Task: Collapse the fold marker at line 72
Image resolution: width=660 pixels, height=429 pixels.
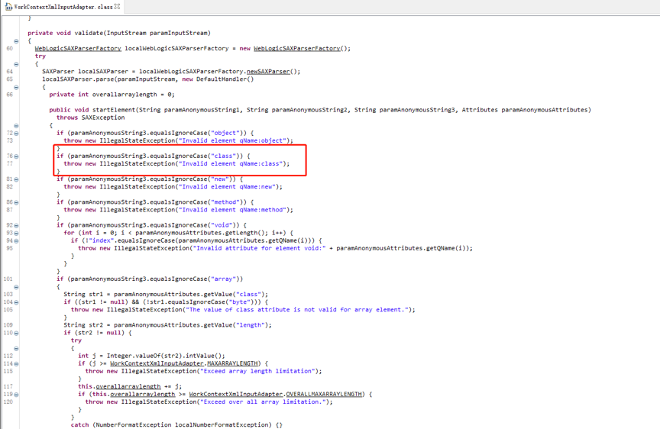Action: click(x=16, y=134)
